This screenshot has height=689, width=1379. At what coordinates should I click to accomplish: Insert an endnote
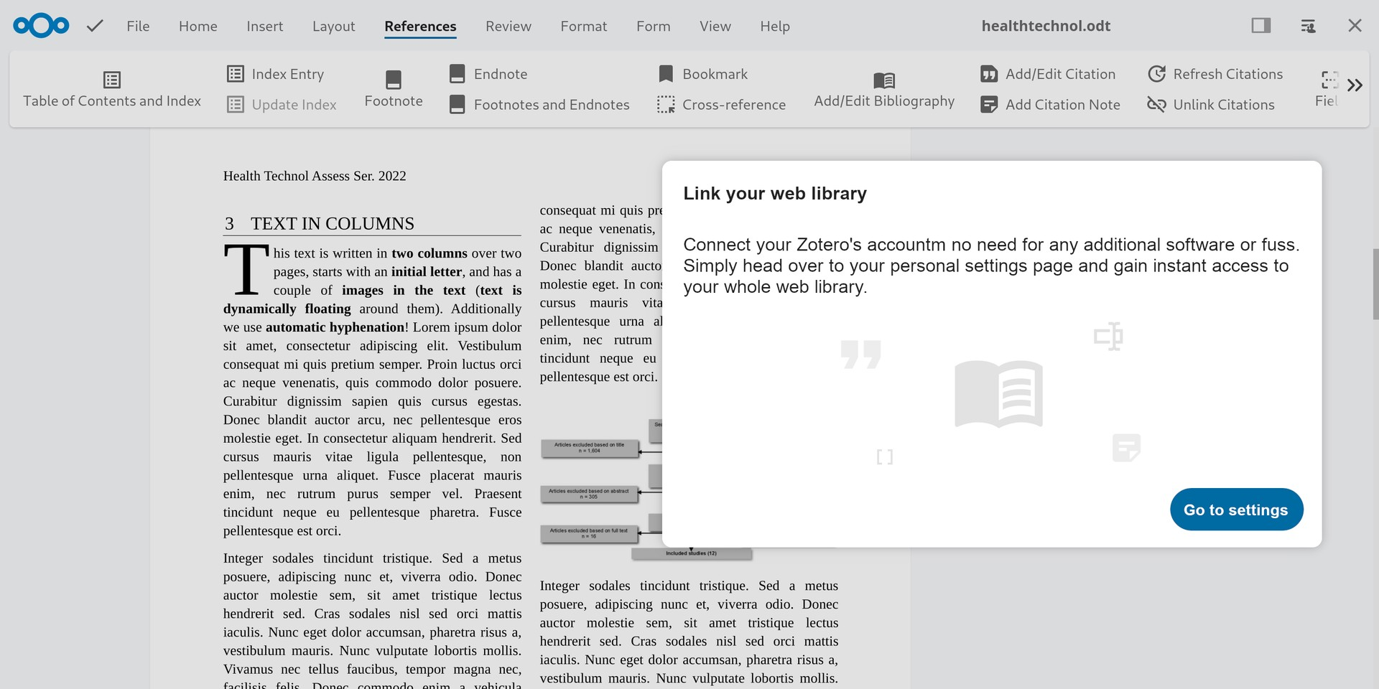click(488, 74)
